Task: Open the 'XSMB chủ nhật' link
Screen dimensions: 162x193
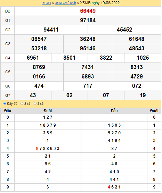Action: coord(65,3)
